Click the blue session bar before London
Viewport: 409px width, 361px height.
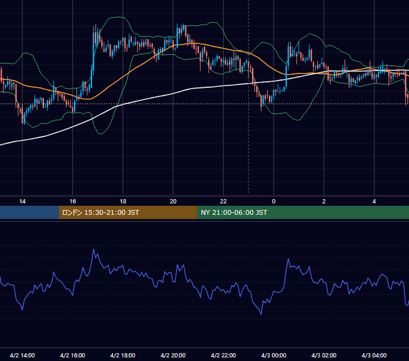29,212
